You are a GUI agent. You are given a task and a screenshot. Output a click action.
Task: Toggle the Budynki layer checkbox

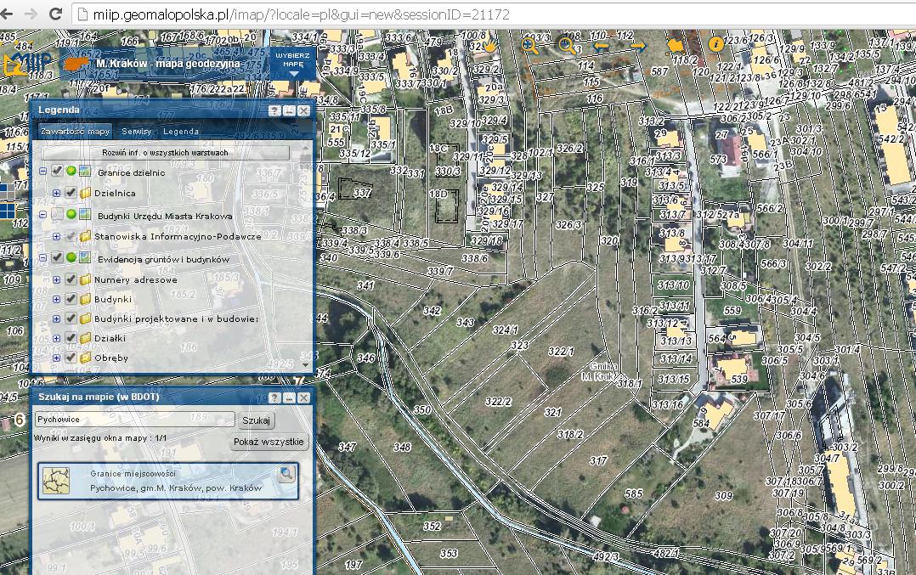click(71, 299)
